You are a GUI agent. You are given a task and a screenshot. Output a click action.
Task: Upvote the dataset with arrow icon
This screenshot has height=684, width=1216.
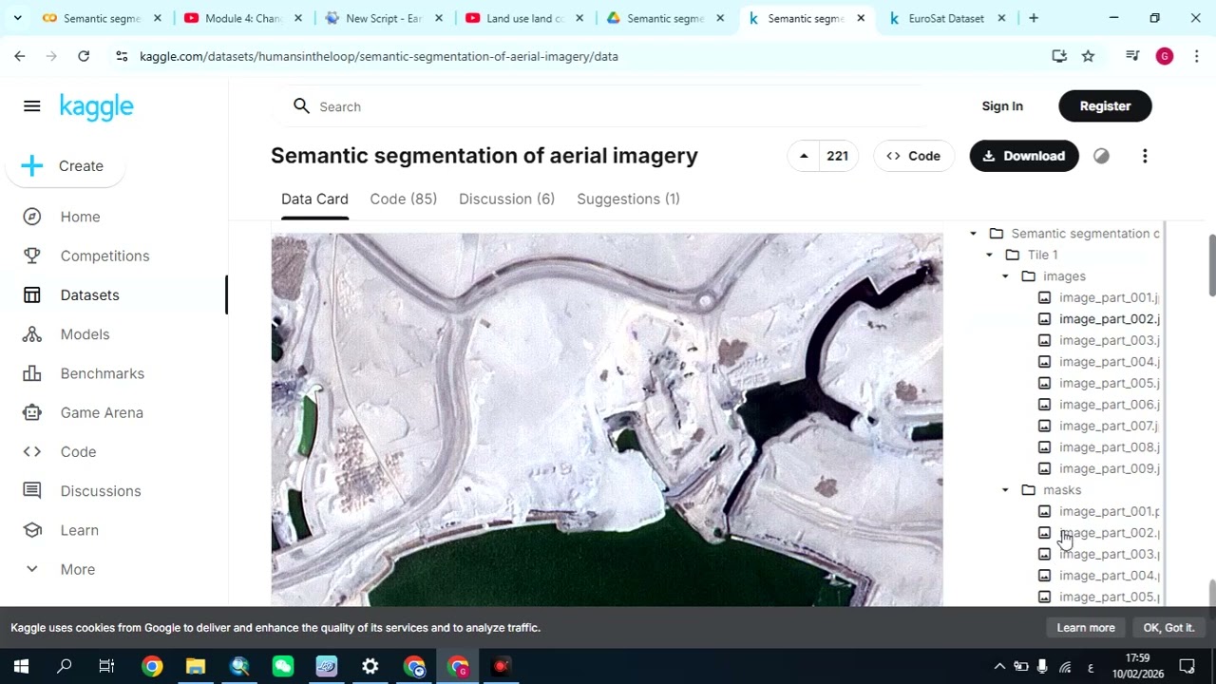(x=804, y=156)
